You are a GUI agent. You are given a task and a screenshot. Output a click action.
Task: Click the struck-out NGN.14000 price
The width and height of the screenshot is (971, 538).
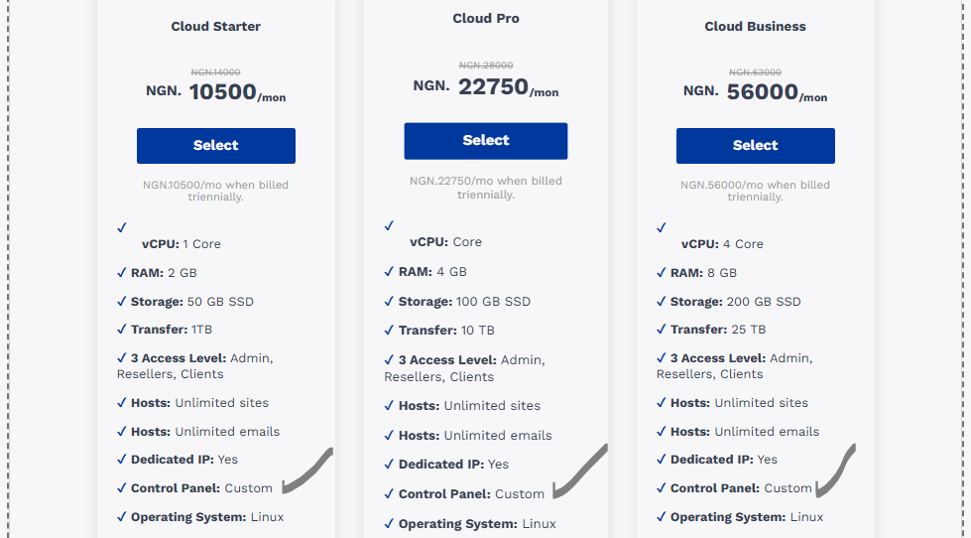(215, 72)
